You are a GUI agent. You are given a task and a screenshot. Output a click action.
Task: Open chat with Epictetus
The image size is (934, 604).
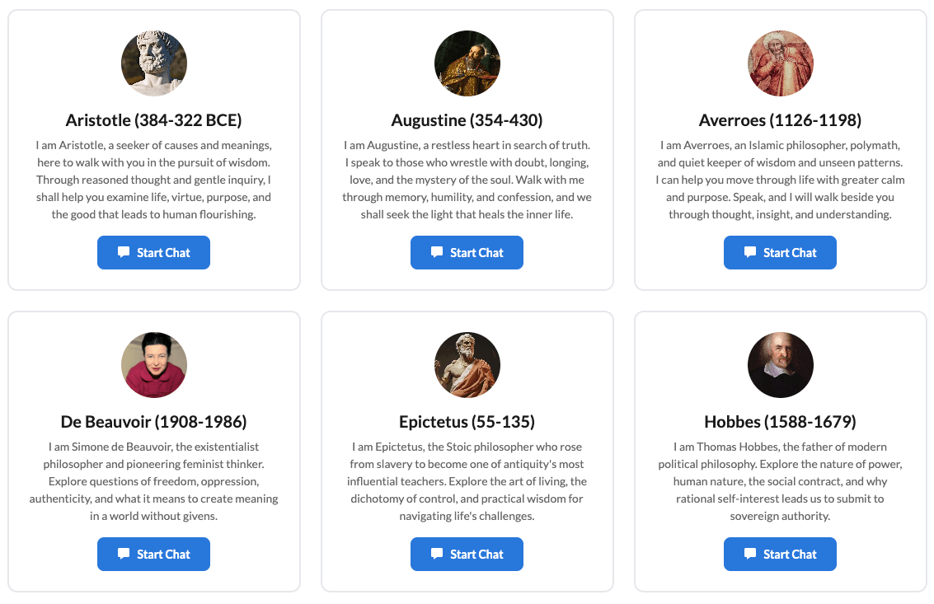pyautogui.click(x=467, y=555)
